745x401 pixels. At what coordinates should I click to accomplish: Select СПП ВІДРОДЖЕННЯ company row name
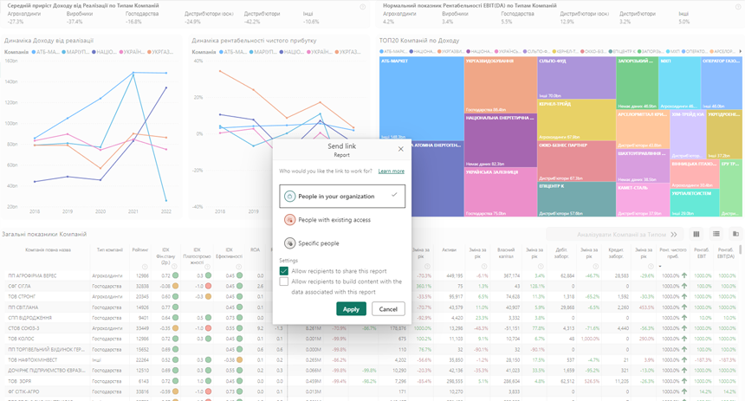29,318
